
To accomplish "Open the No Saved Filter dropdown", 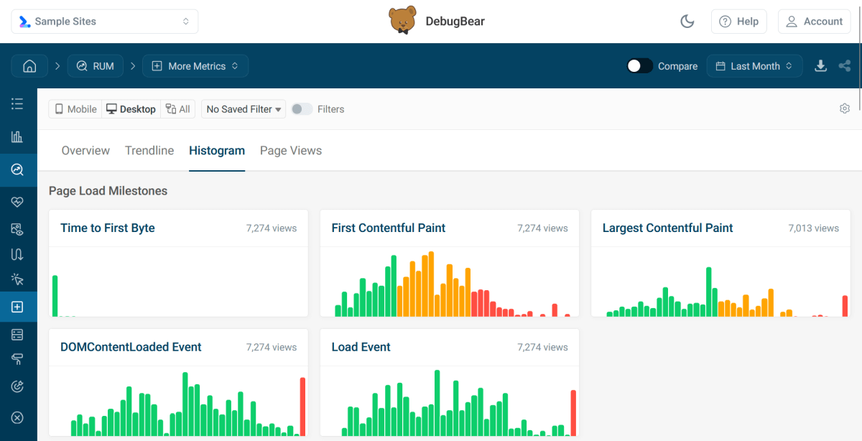I will pyautogui.click(x=243, y=108).
